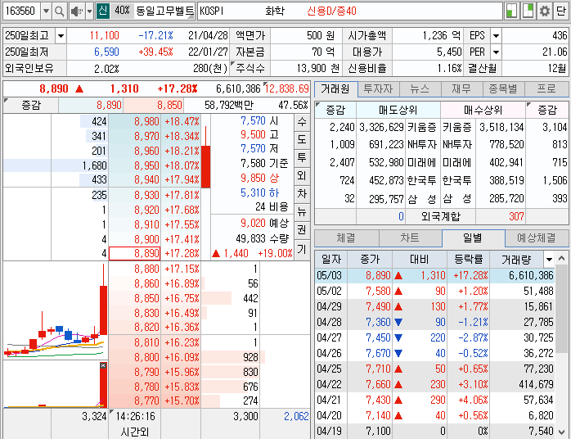Close the volume chart with x icon
This screenshot has width=571, height=439.
coord(103,365)
